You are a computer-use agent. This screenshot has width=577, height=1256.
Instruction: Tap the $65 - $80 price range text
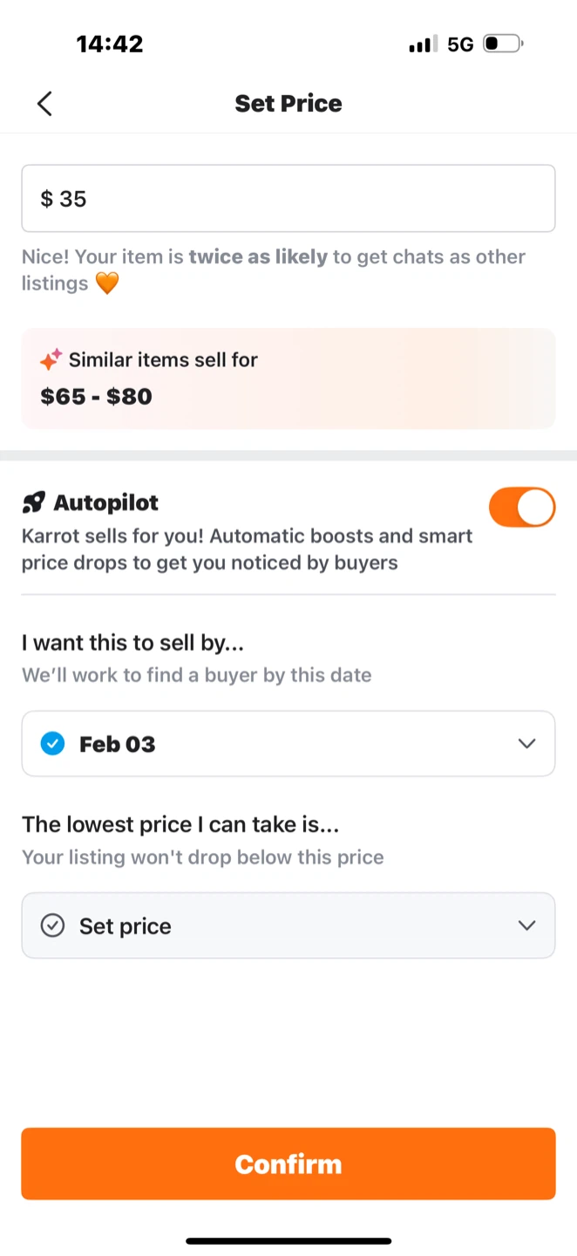pos(97,397)
